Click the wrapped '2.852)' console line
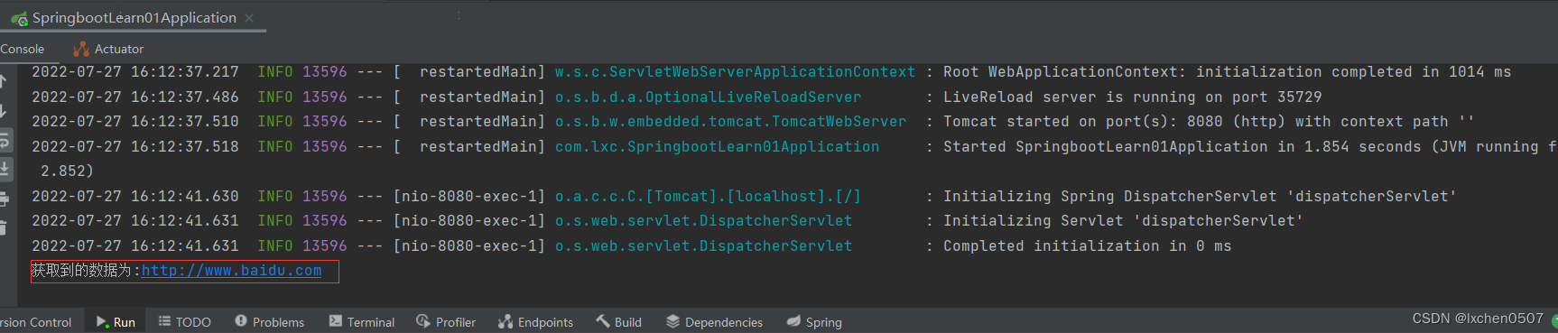Screen dimensions: 1558x333 pos(67,171)
